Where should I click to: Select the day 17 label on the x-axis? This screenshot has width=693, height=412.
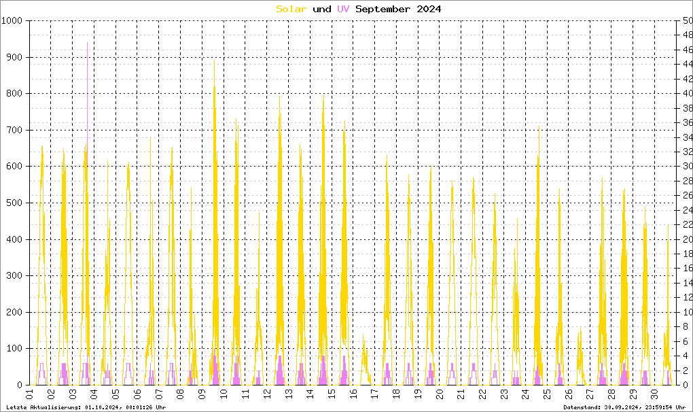point(374,394)
